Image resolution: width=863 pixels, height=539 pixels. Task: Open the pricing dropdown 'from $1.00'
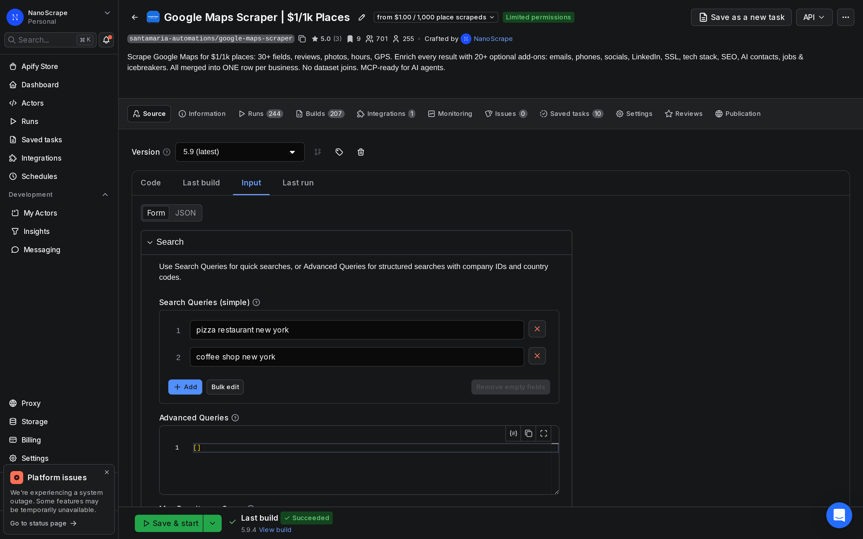click(436, 17)
